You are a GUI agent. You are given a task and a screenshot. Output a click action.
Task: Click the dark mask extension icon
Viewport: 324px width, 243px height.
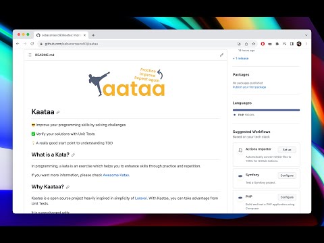[270, 44]
